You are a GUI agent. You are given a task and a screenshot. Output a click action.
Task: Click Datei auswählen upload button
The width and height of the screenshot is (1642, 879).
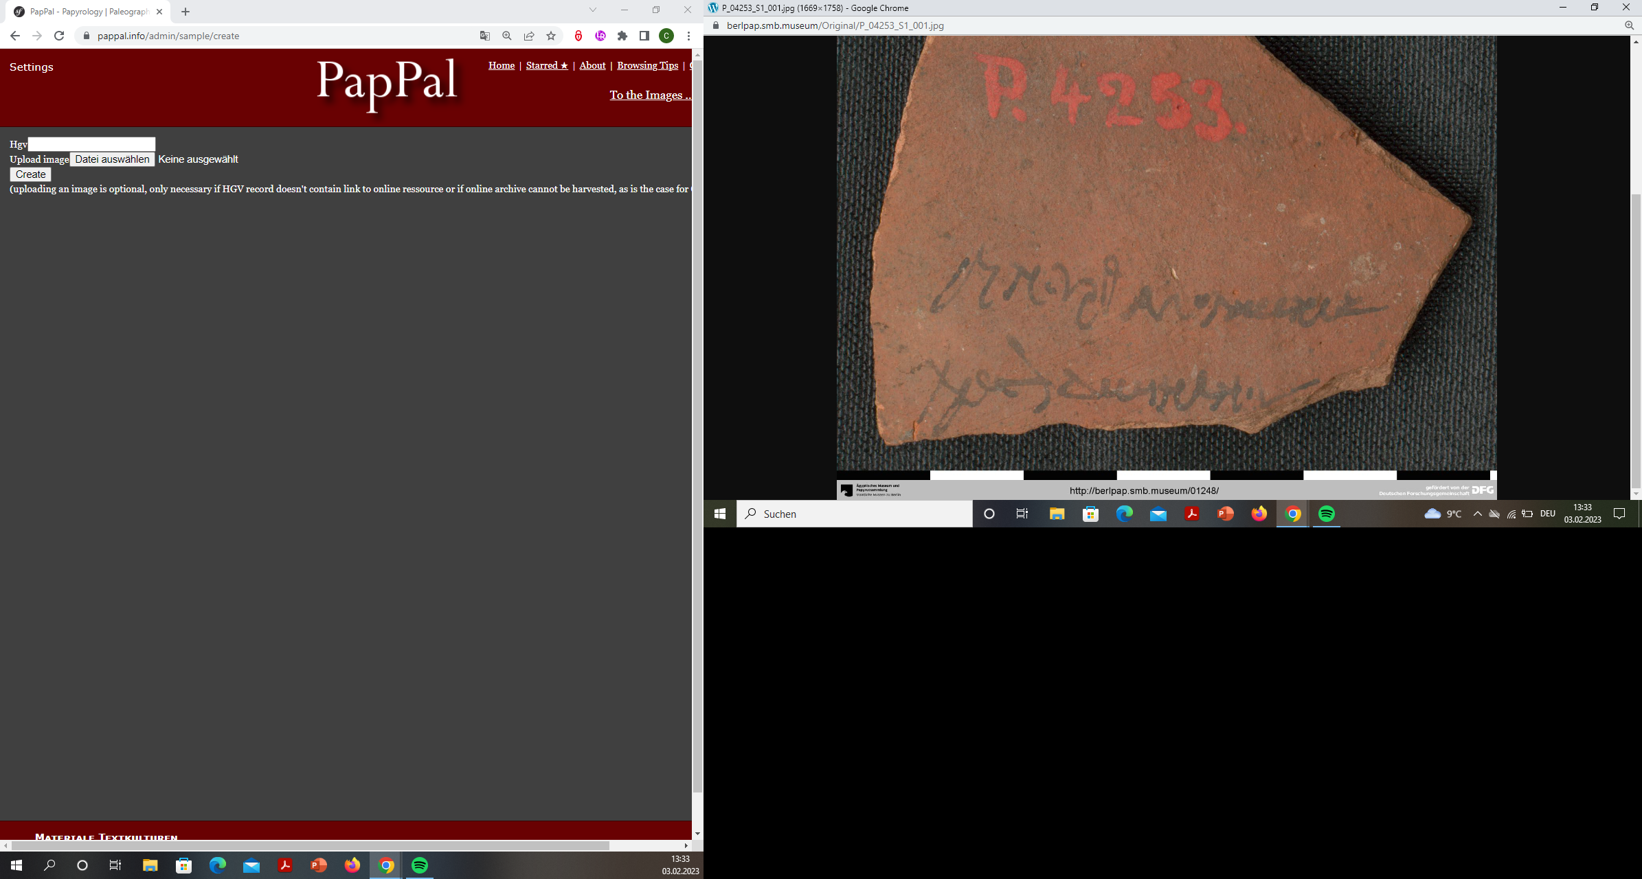coord(112,159)
